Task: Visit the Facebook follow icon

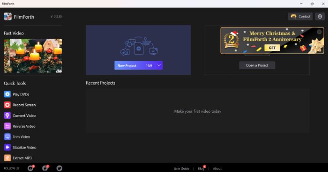Action: pos(45,168)
